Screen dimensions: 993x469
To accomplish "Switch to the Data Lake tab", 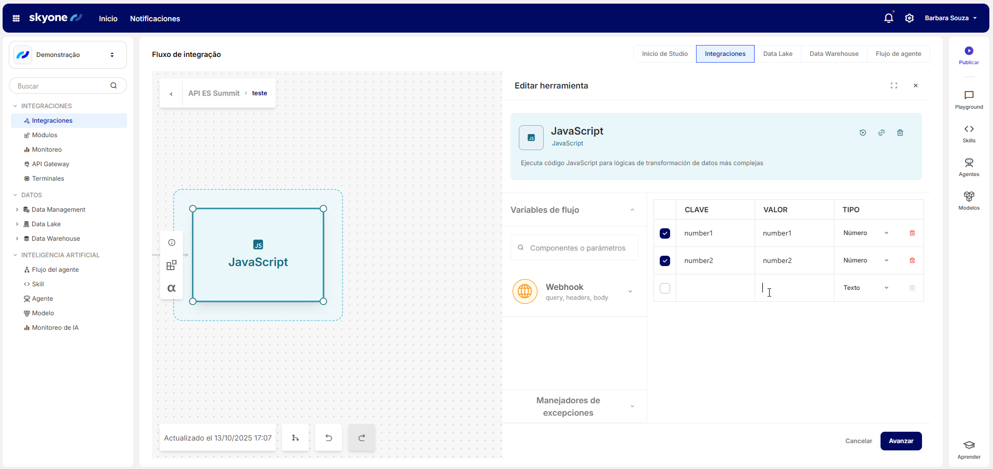I will pyautogui.click(x=777, y=54).
